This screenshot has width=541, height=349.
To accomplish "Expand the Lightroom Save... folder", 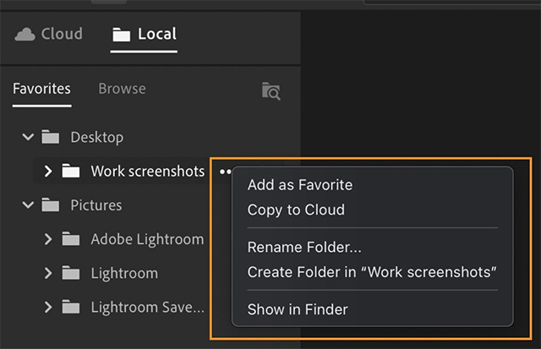I will click(48, 307).
